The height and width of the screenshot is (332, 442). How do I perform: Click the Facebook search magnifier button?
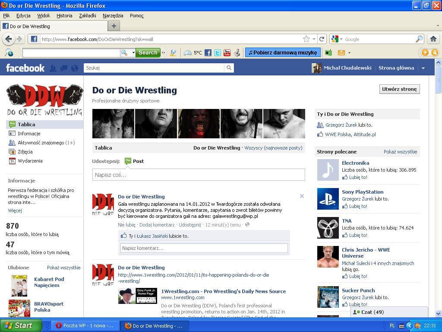(229, 68)
